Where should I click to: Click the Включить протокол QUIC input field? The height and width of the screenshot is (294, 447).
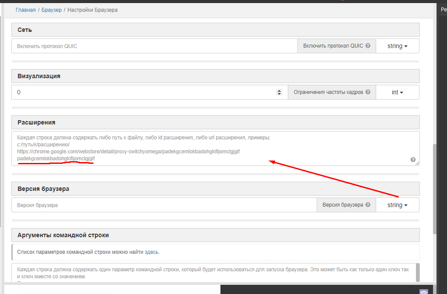pyautogui.click(x=154, y=46)
